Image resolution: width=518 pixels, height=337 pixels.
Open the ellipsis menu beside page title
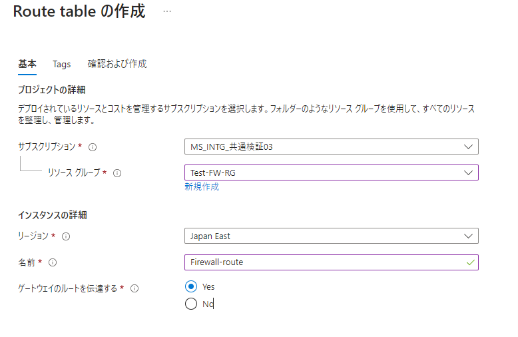tap(167, 12)
